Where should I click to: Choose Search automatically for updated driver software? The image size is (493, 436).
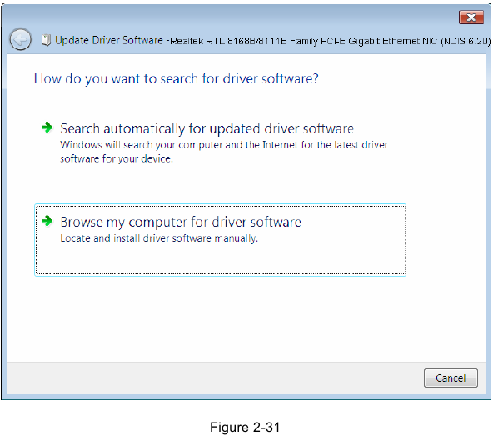pyautogui.click(x=207, y=128)
